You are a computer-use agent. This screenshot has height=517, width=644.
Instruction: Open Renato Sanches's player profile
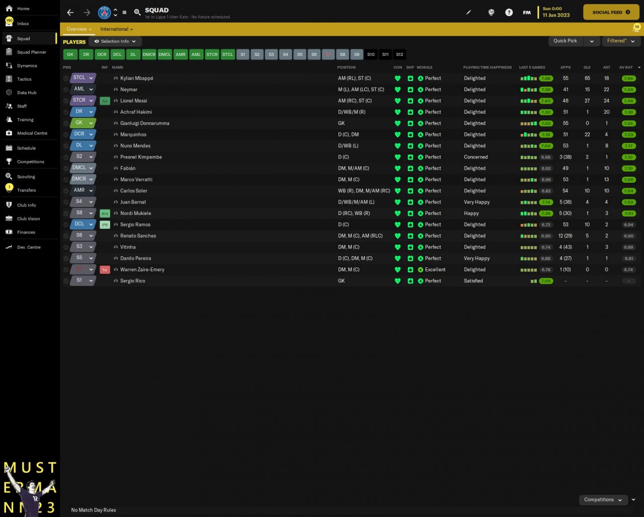point(138,236)
